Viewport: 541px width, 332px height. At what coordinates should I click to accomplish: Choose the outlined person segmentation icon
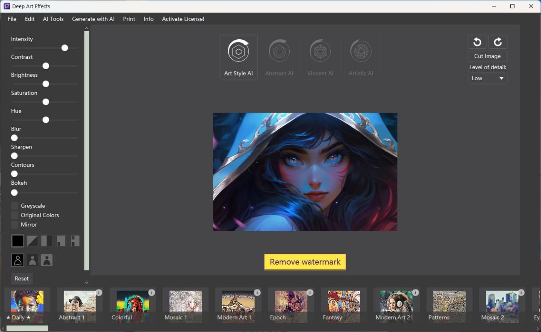(18, 260)
